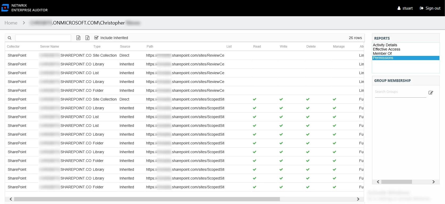Click the Search Groups field
445x204 pixels.
point(400,92)
